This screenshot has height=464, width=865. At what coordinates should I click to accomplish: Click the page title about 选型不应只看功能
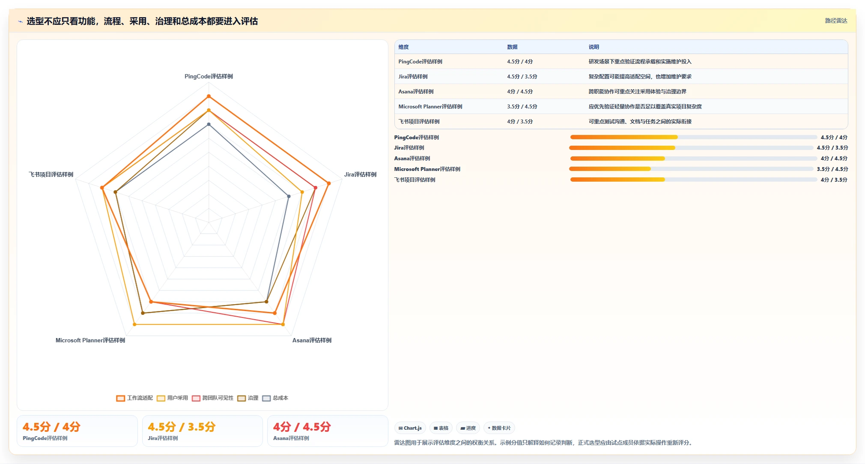[142, 21]
